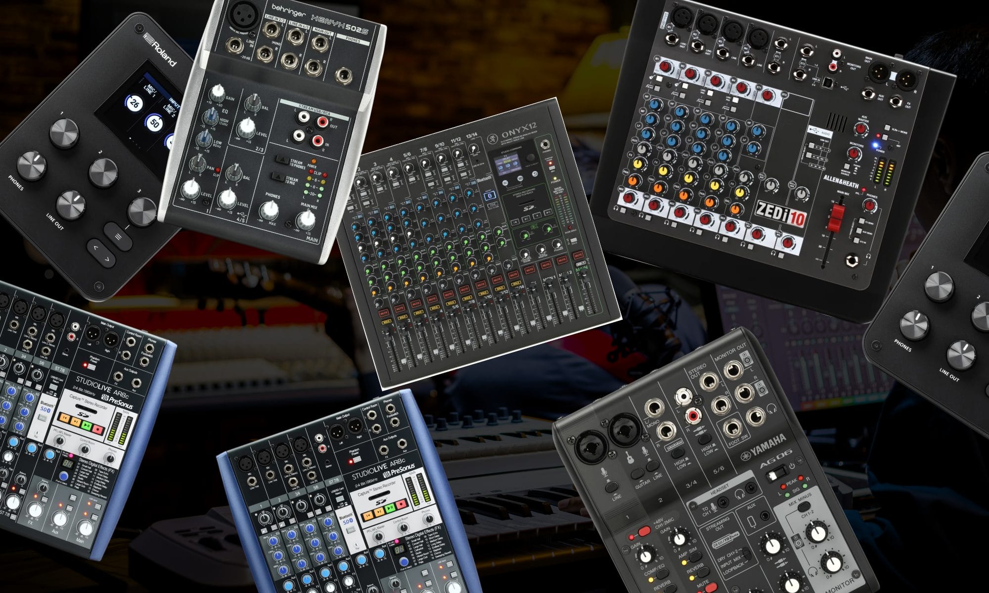The height and width of the screenshot is (593, 989).
Task: Click the PHONES knob on the Behringer Xenyx
Action: tap(269, 211)
